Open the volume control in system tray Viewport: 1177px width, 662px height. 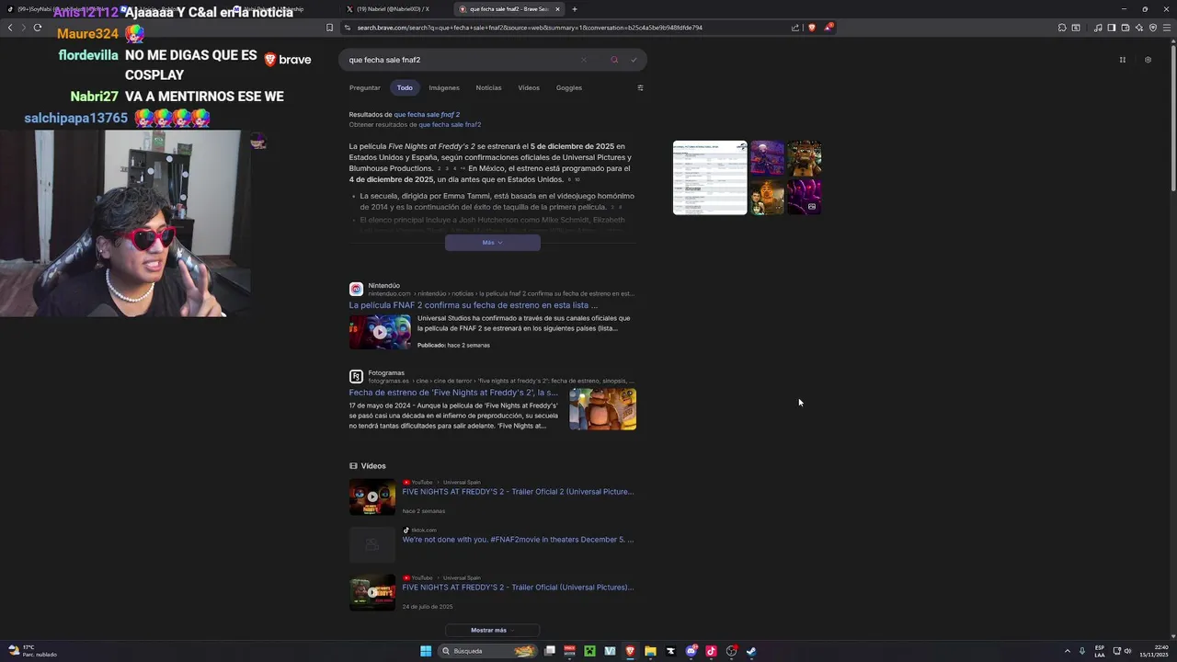click(x=1129, y=651)
